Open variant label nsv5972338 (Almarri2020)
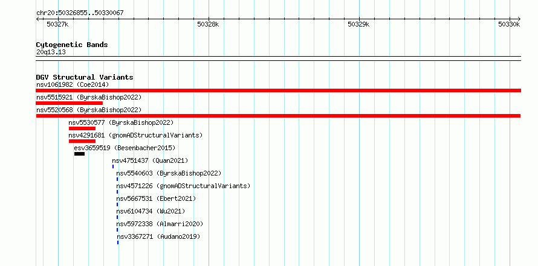The width and height of the screenshot is (538, 266). tap(160, 224)
